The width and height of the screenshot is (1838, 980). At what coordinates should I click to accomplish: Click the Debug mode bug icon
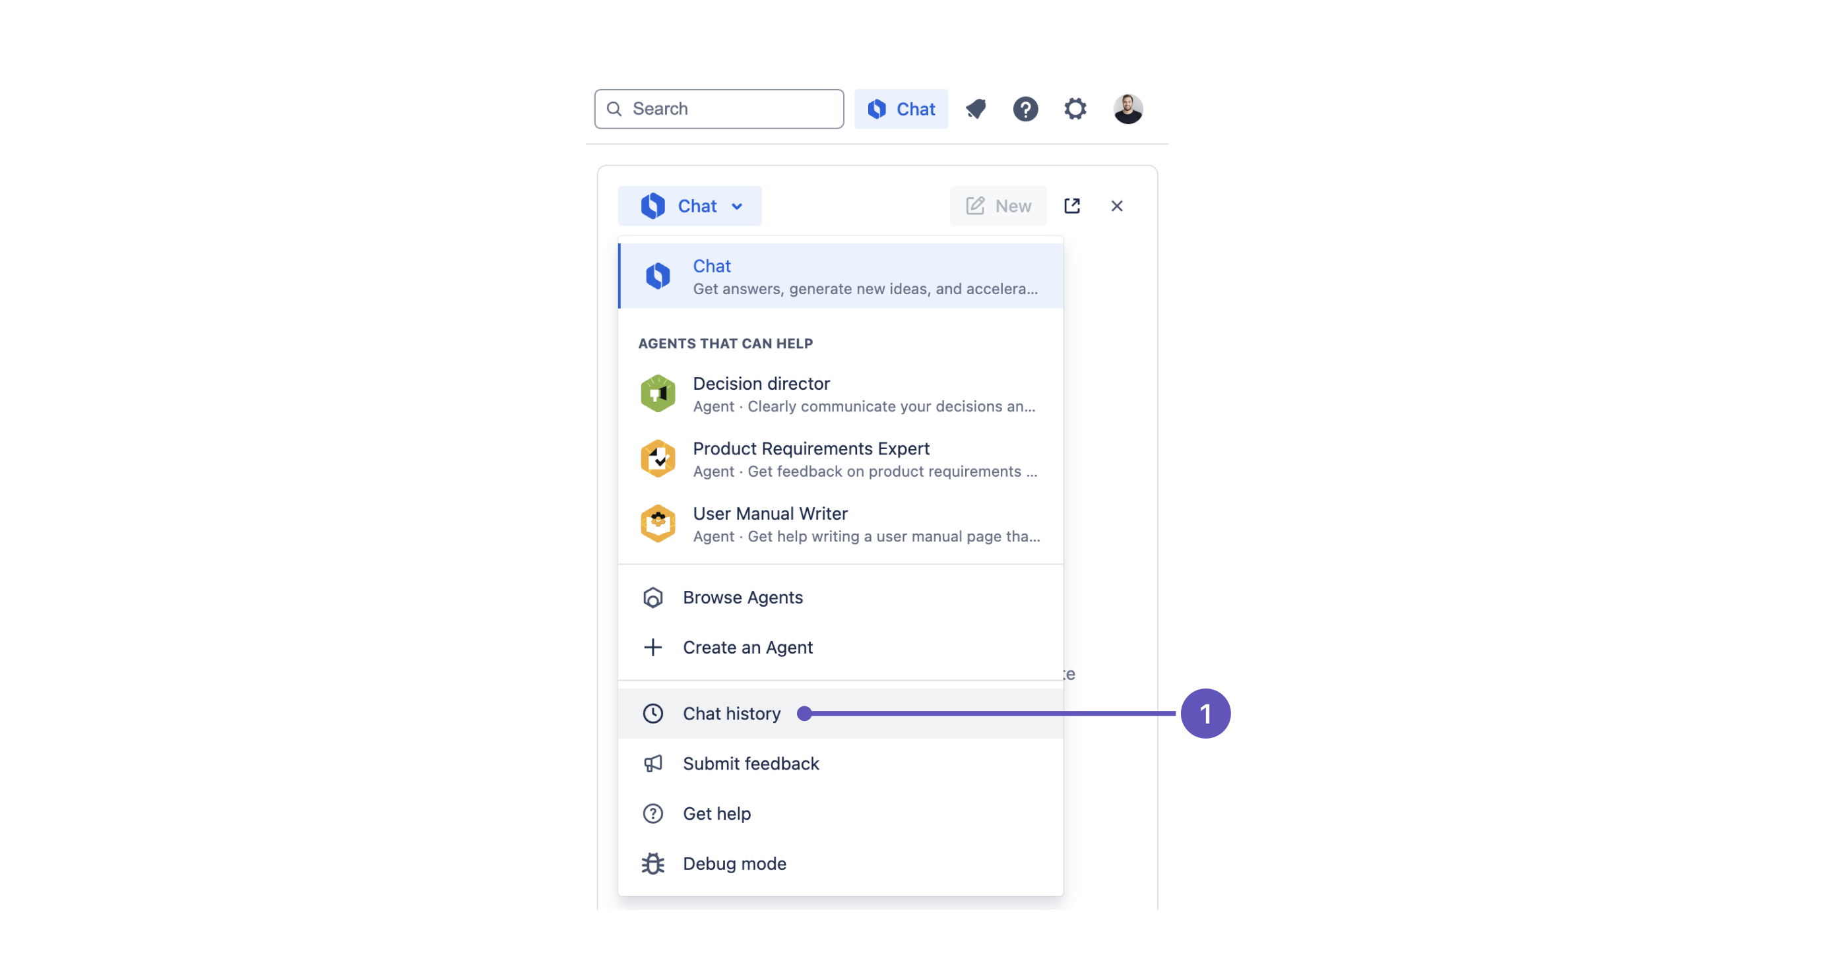tap(652, 863)
